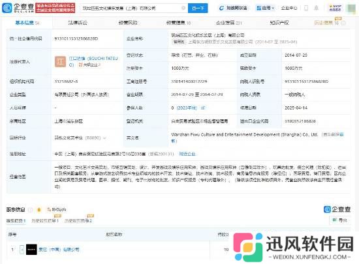Switch to the 基本信息 tab
The width and height of the screenshot is (359, 264).
coord(27,23)
